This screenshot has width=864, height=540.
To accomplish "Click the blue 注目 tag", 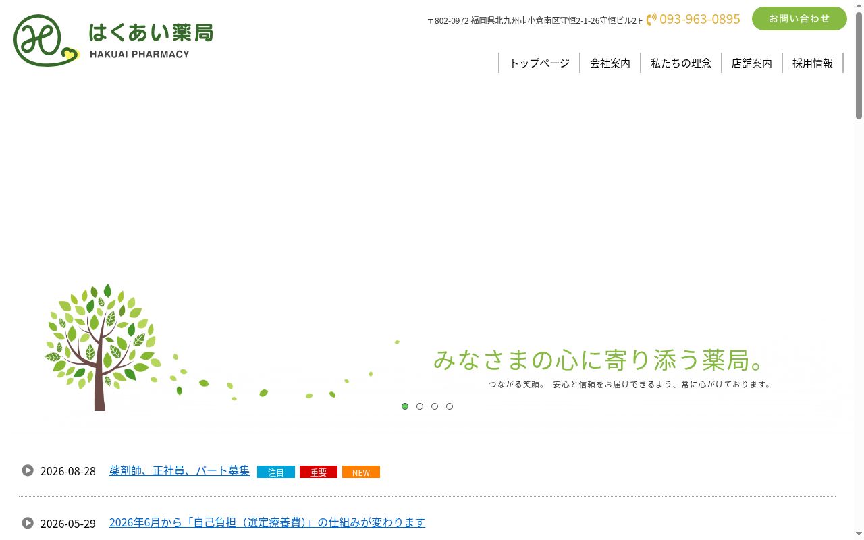I will coord(276,473).
